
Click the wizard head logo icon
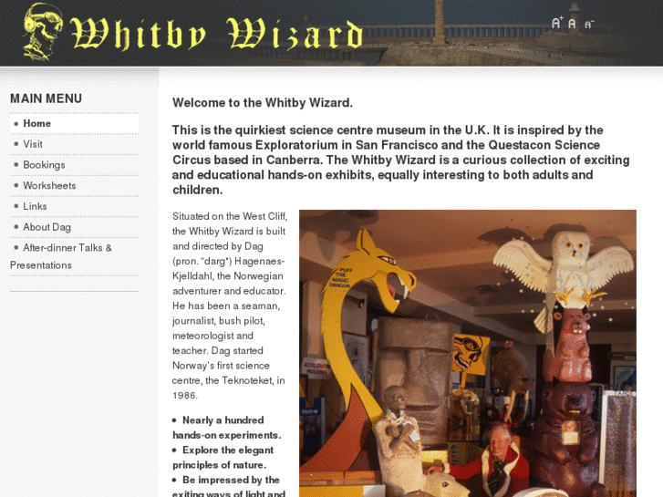pos(43,32)
